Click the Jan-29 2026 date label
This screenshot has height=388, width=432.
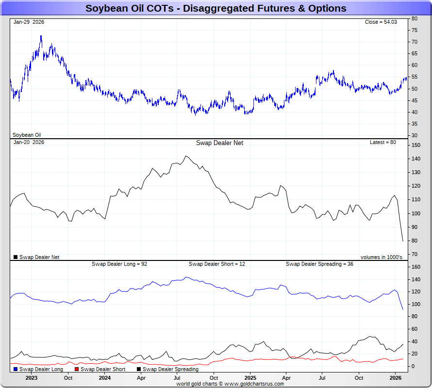click(x=29, y=22)
